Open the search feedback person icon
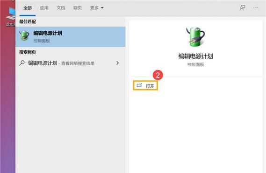The height and width of the screenshot is (173, 266). tap(242, 7)
